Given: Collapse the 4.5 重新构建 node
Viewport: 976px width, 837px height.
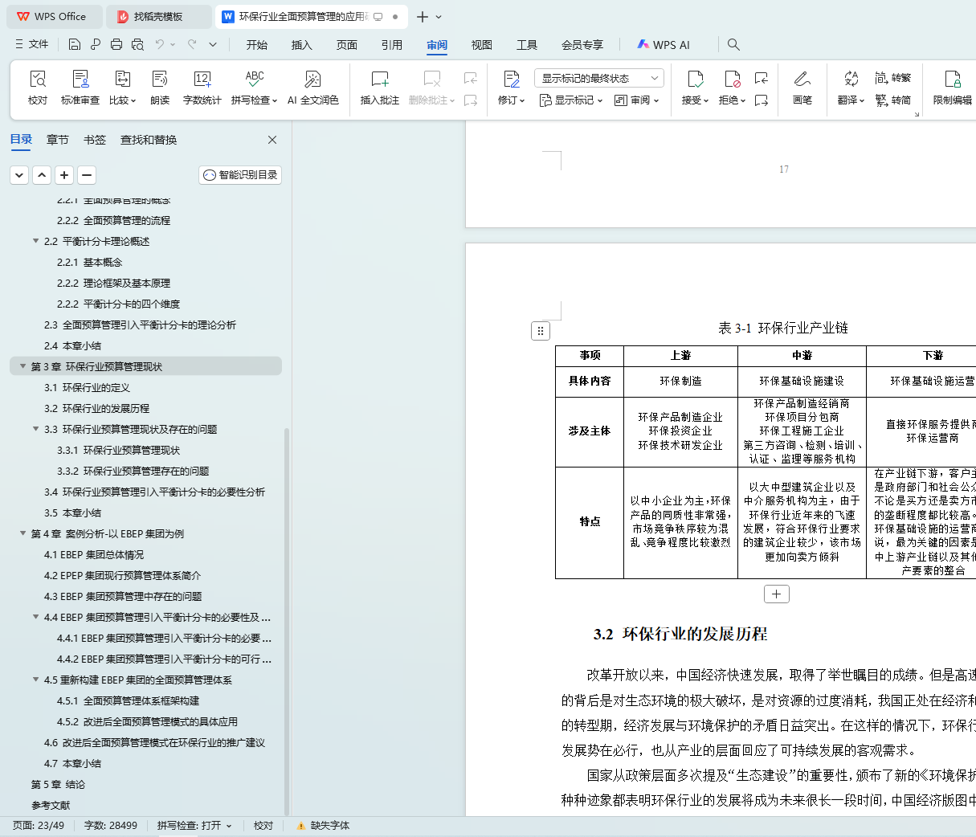Looking at the screenshot, I should click(35, 680).
